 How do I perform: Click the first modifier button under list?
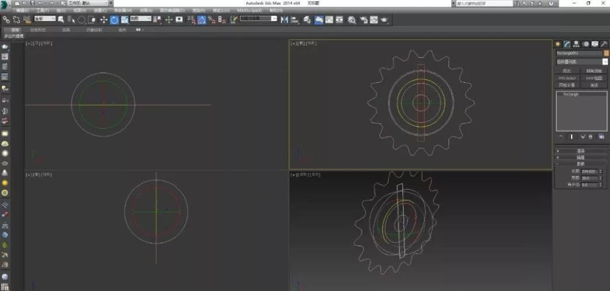[x=567, y=71]
